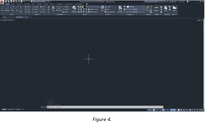205x123 pixels.
Task: Click MODEL space button in status bar
Action: click(150, 110)
